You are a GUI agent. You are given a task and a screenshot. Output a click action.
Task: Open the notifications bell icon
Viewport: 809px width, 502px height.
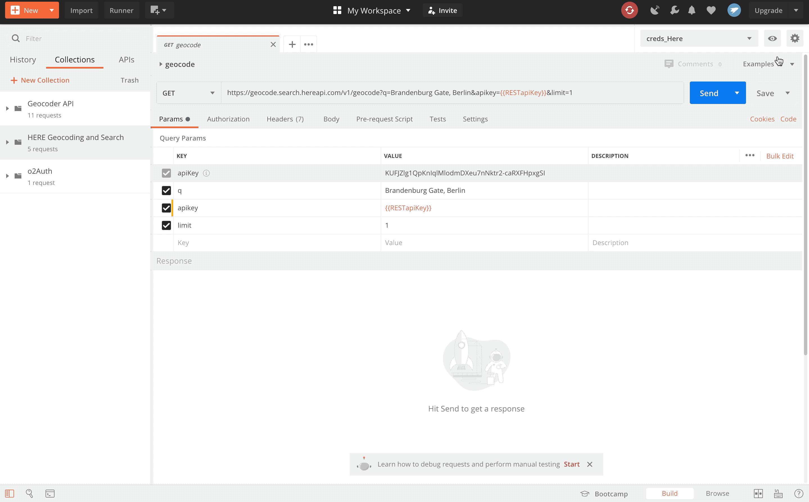click(x=692, y=10)
